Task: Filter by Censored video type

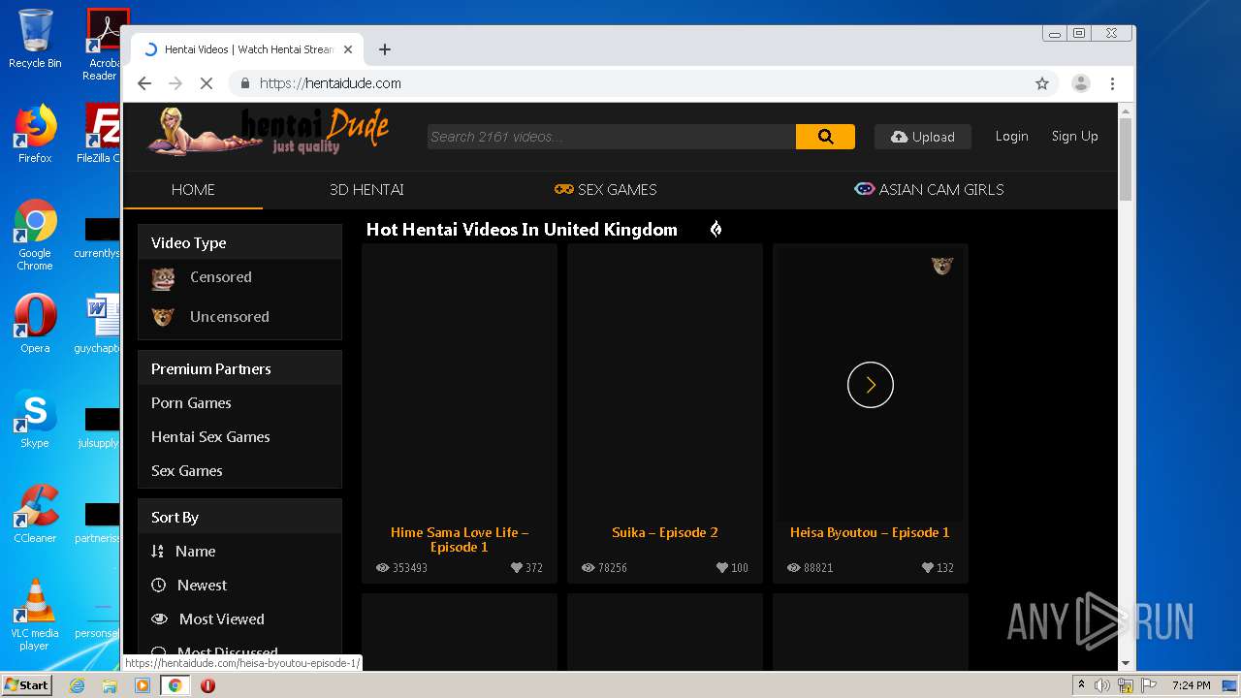Action: (x=220, y=277)
